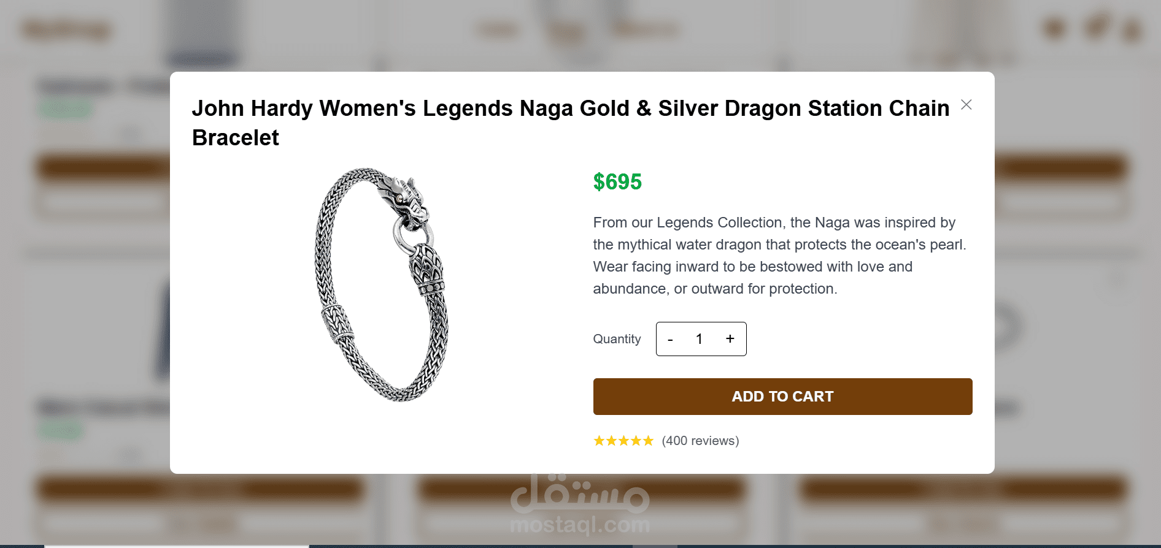The width and height of the screenshot is (1161, 548).
Task: Click the first yellow rating star
Action: coord(599,441)
